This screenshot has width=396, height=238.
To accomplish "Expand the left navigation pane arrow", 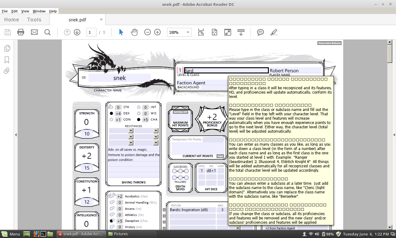I will (16, 134).
